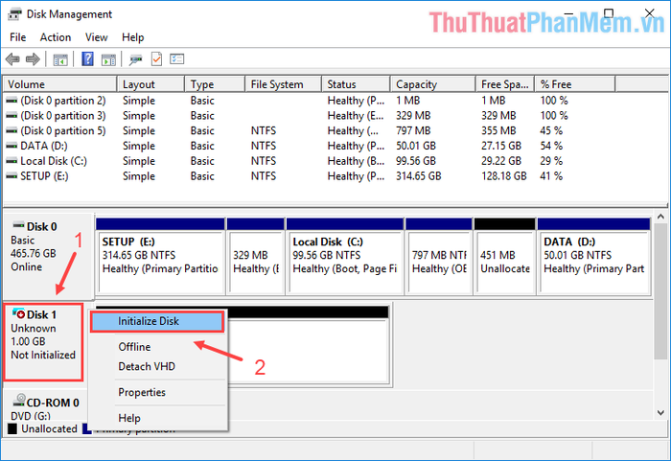Sort by the Capacity column header
Viewport: 671px width, 461px height.
pyautogui.click(x=433, y=84)
